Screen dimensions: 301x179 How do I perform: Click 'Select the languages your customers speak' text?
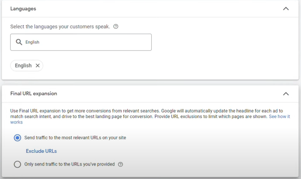pos(60,27)
